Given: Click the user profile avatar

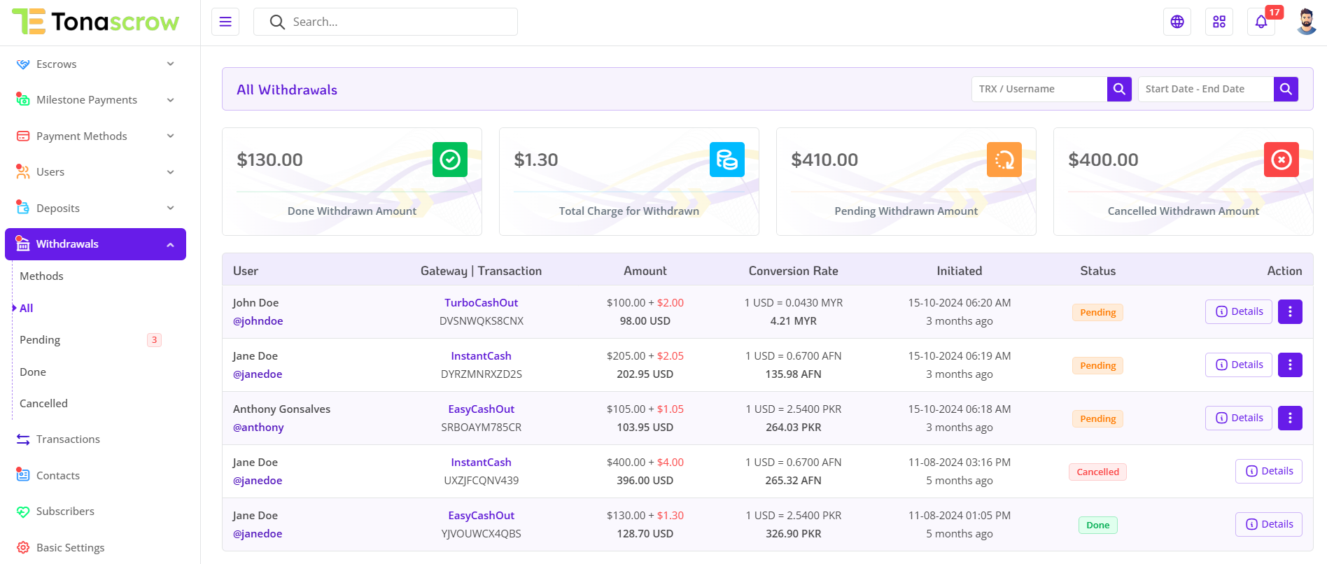Looking at the screenshot, I should click(1306, 22).
